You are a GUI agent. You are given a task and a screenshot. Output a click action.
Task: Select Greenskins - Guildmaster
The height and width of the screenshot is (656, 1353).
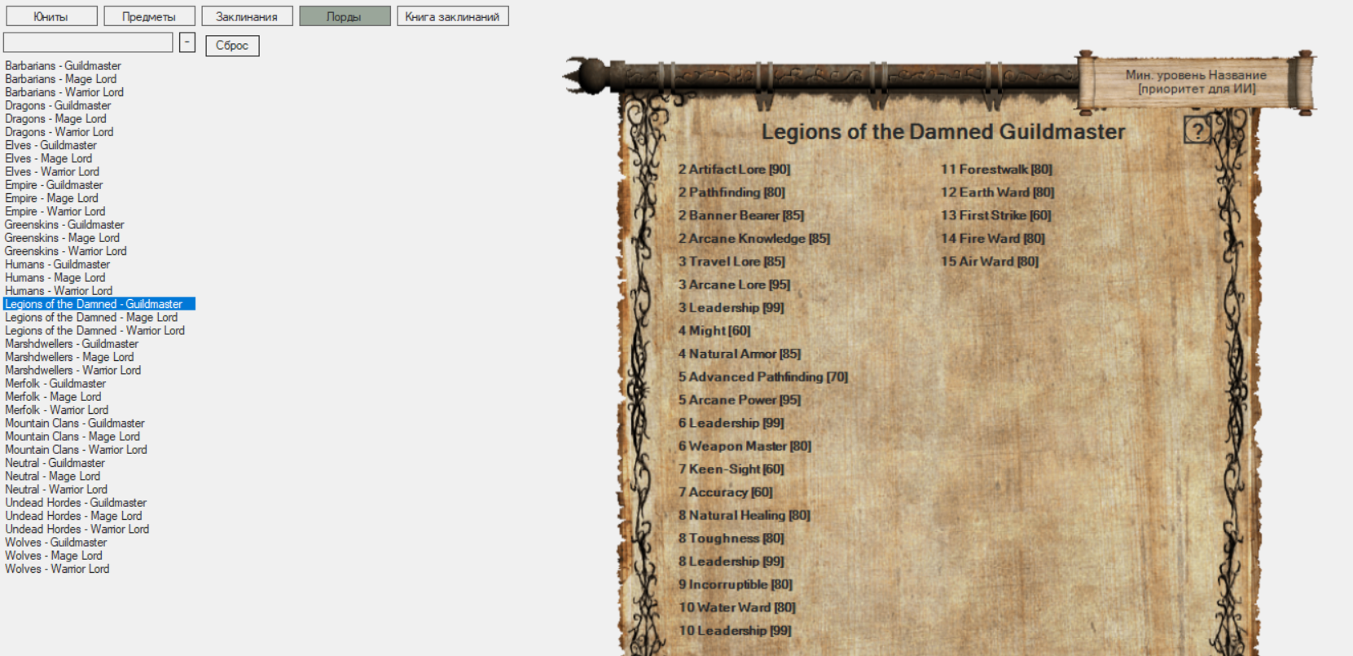click(x=64, y=225)
